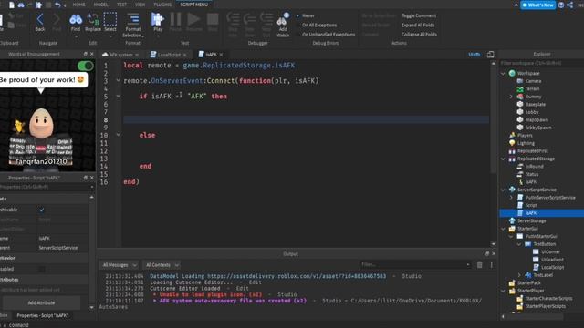584x328 pixels.
Task: Collapse the StarterGui node
Action: click(503, 229)
